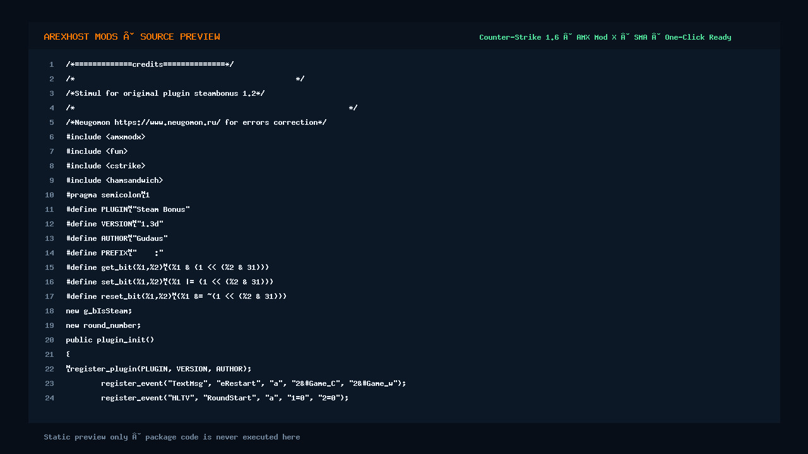Click line number 1 in the gutter
The width and height of the screenshot is (808, 454).
(x=52, y=64)
